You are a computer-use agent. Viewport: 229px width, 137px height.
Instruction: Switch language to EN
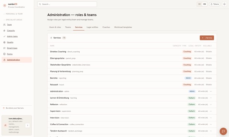pos(204,4)
